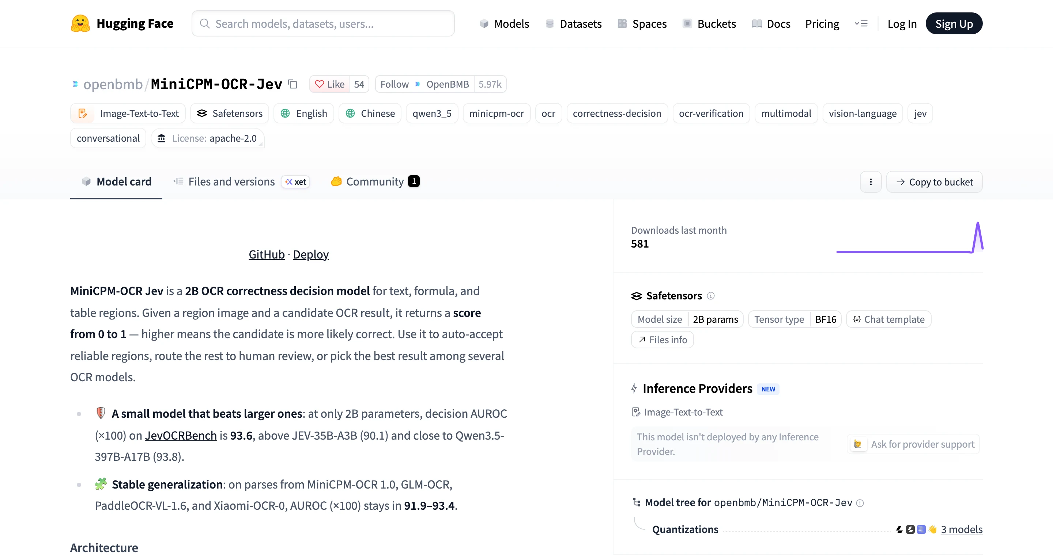Click the heart Like button
1053x555 pixels.
tap(329, 84)
